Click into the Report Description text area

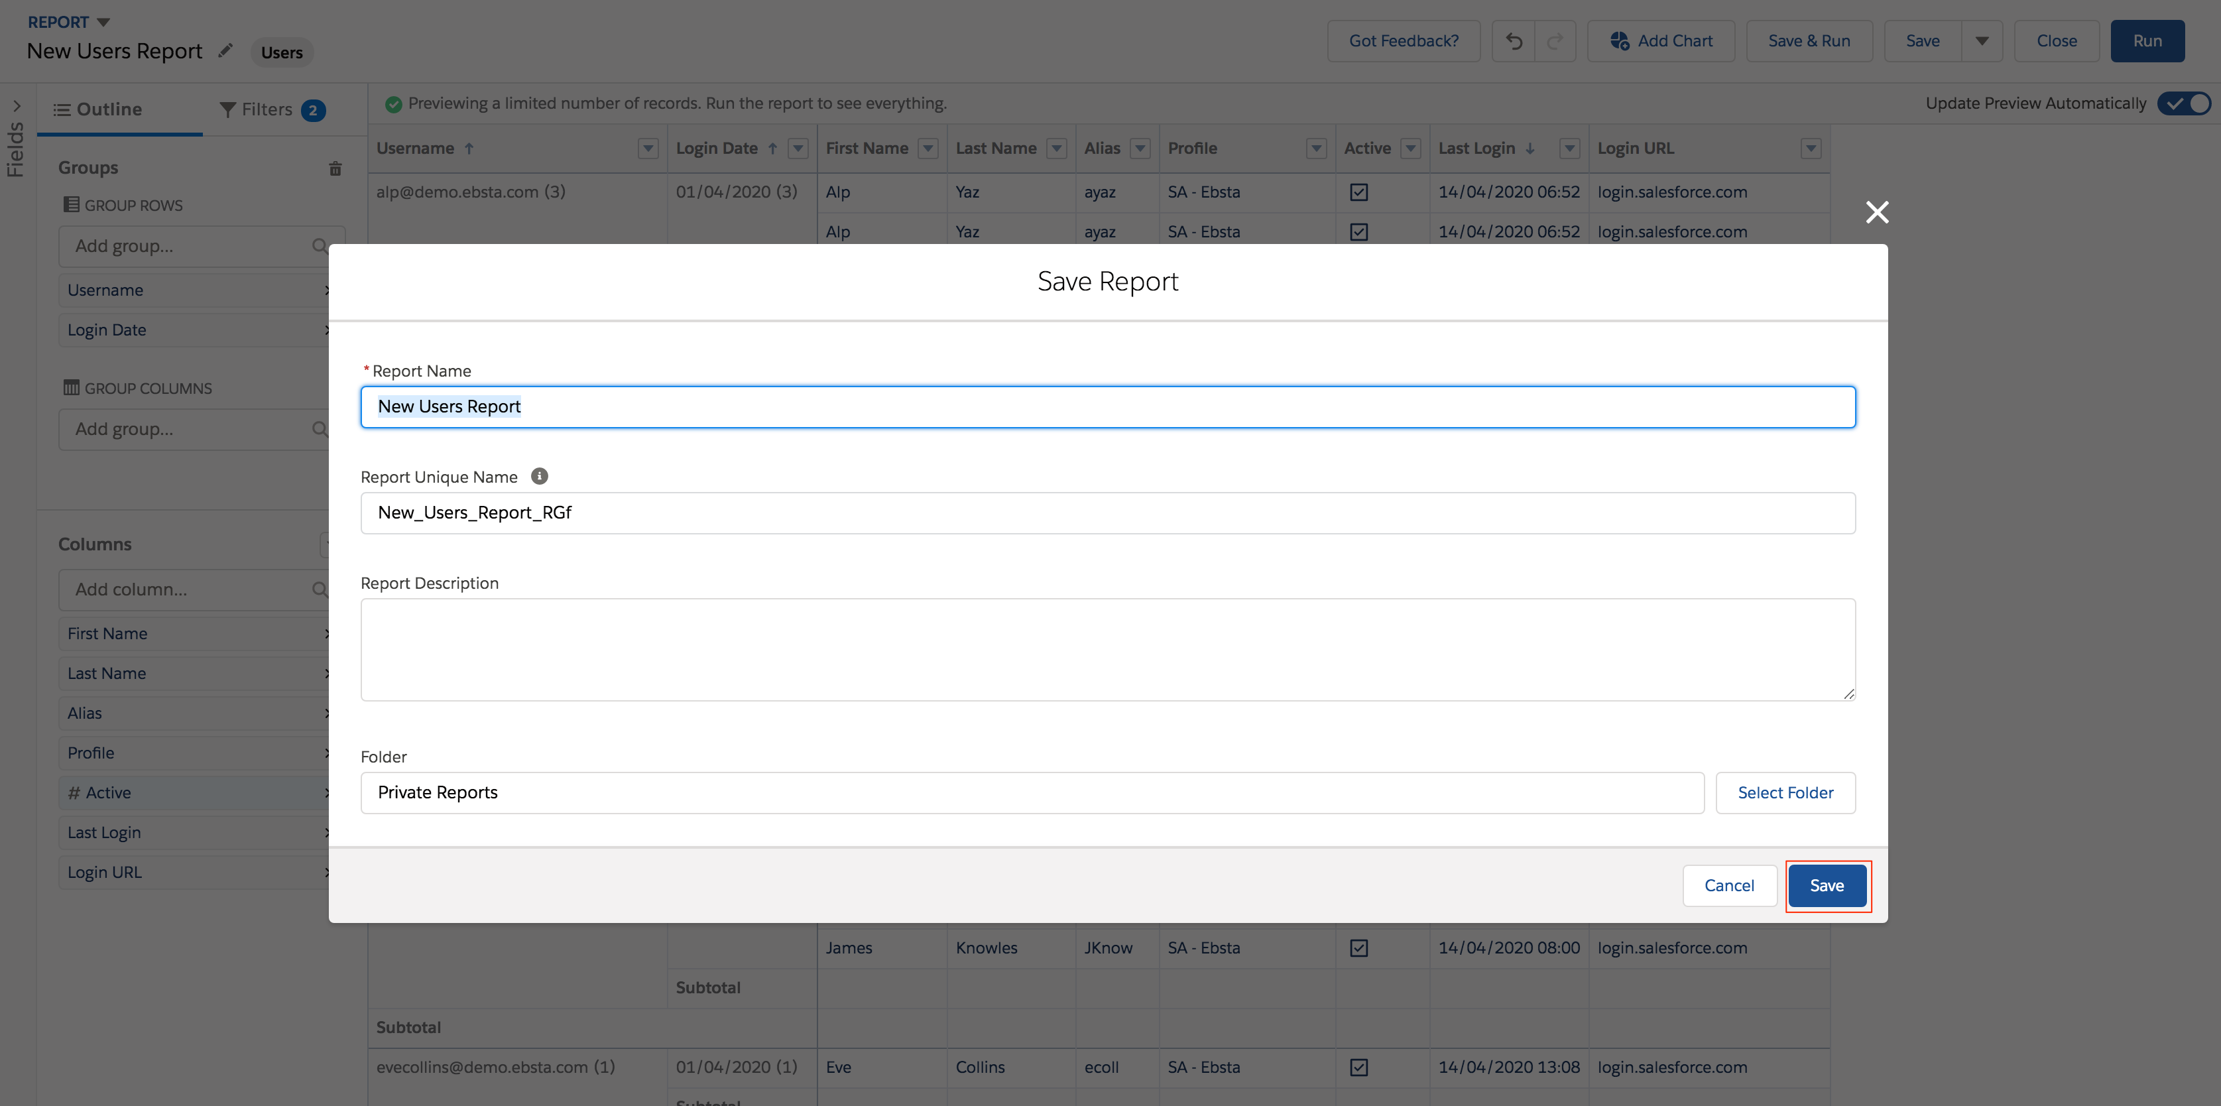point(1107,649)
